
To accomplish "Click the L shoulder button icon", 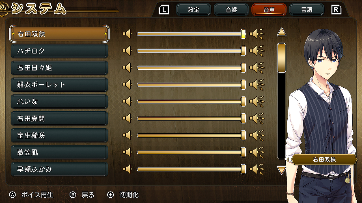I will coord(164,10).
